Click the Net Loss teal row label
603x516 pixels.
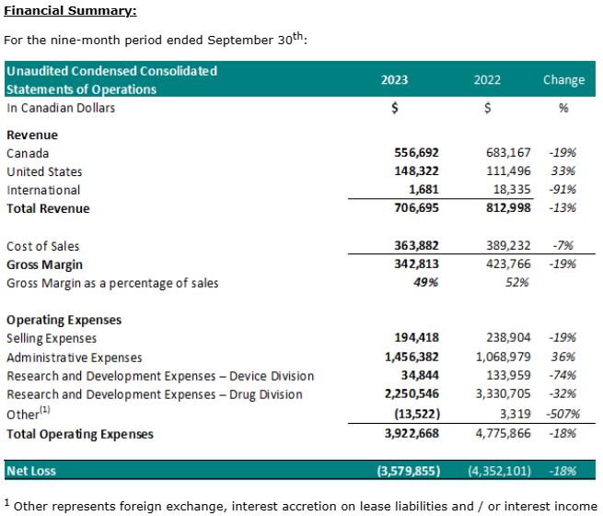[31, 471]
